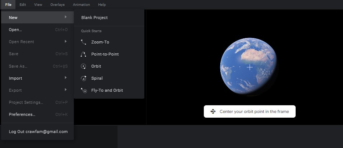Screen dimensions: 343x148
Task: Click the Earth globe in the viewport
Action: click(249, 67)
